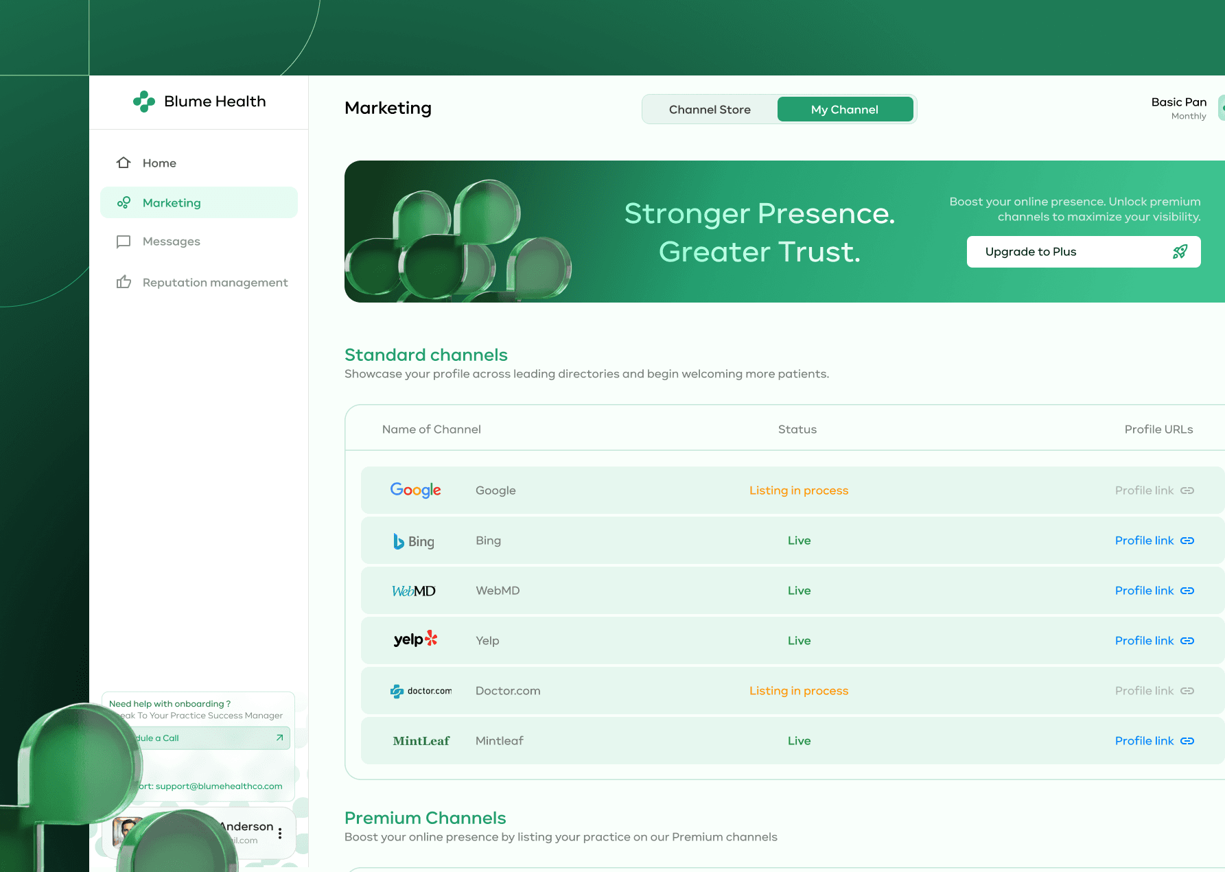Image resolution: width=1225 pixels, height=872 pixels.
Task: Click the Doctor.com Profile link text
Action: tap(1144, 691)
